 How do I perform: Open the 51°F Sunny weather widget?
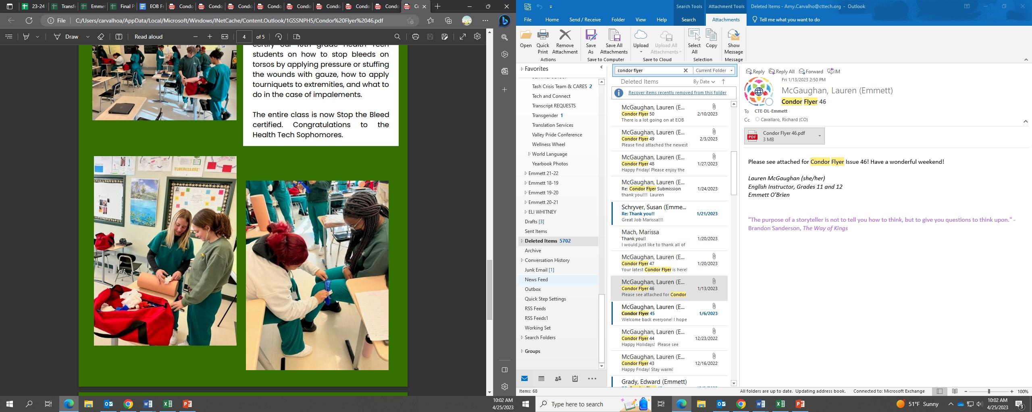point(918,404)
